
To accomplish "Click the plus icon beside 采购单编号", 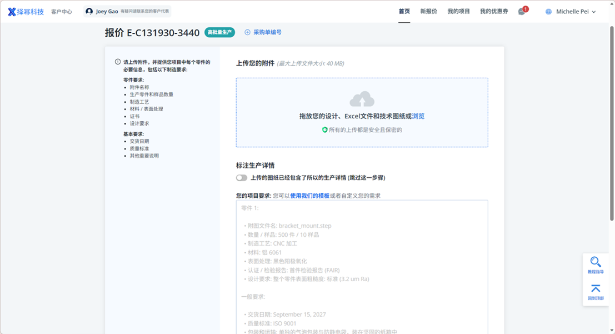I will [247, 32].
